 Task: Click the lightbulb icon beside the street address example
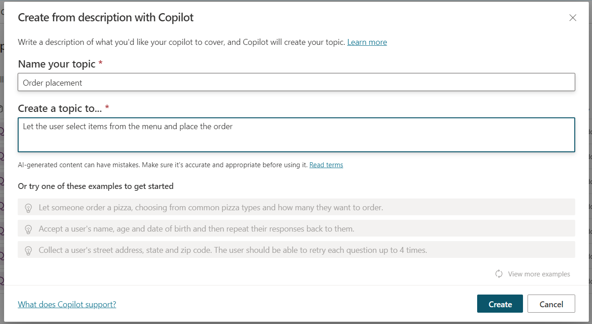click(28, 250)
